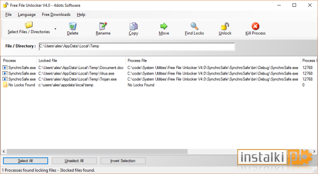This screenshot has width=318, height=174.
Task: Click the SynchroSafe icon in the Document.doc row
Action: (x=5, y=68)
